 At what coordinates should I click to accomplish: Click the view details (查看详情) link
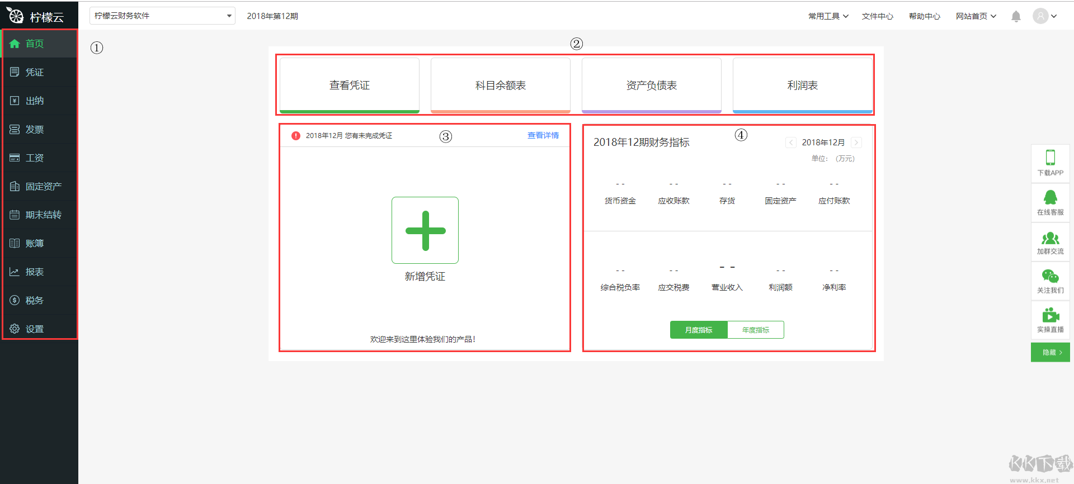[543, 135]
